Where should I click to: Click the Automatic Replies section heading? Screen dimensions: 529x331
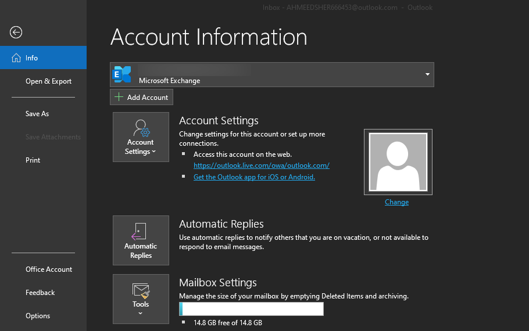click(221, 224)
